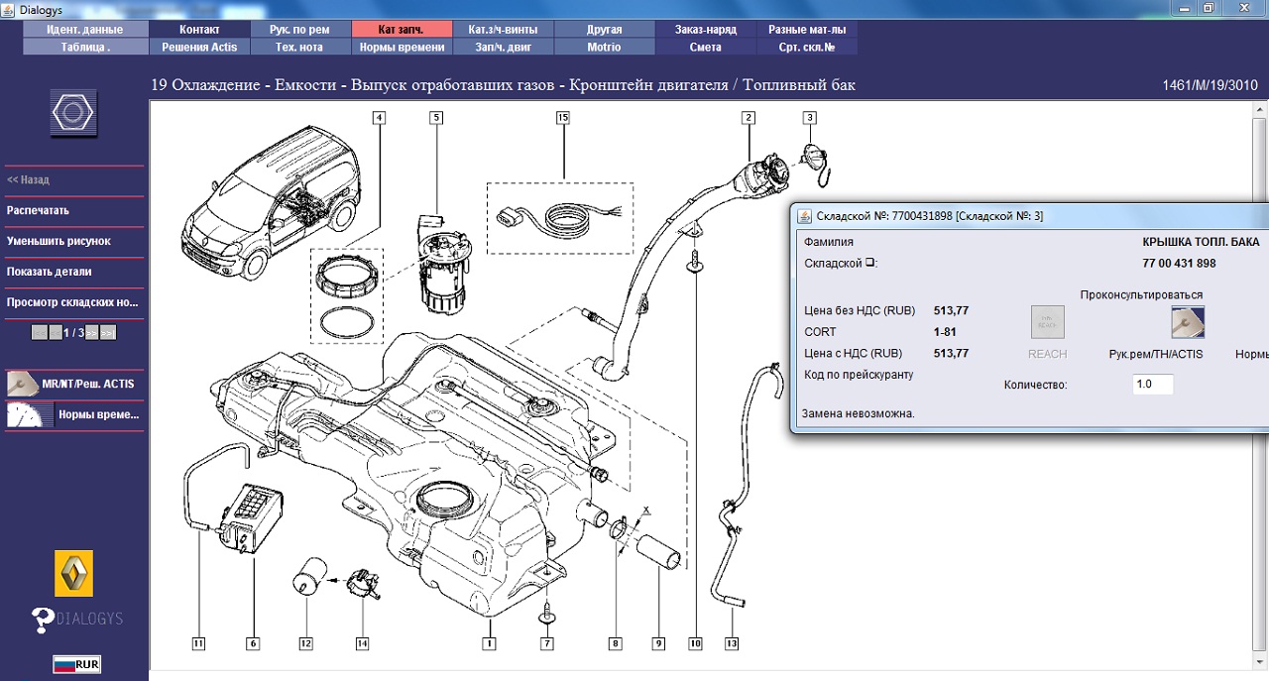Go to last diagram page button
This screenshot has width=1269, height=681.
[108, 333]
